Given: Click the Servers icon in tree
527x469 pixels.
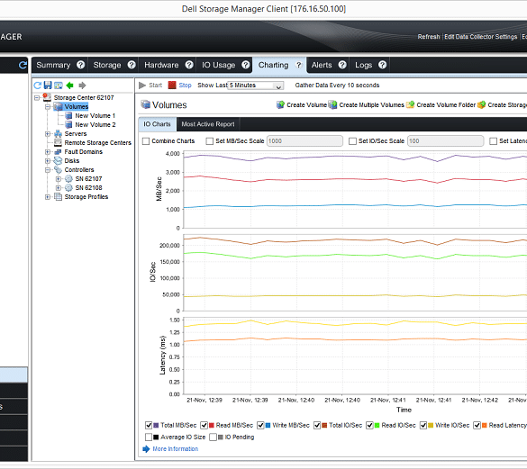Looking at the screenshot, I should click(x=59, y=134).
